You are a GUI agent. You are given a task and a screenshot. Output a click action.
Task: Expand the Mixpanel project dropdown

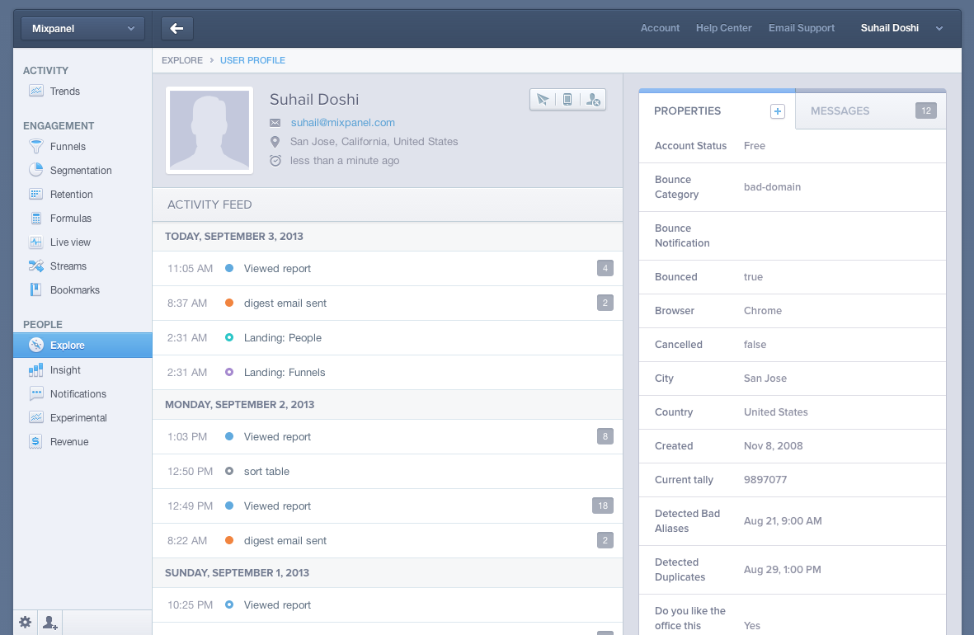(x=82, y=28)
